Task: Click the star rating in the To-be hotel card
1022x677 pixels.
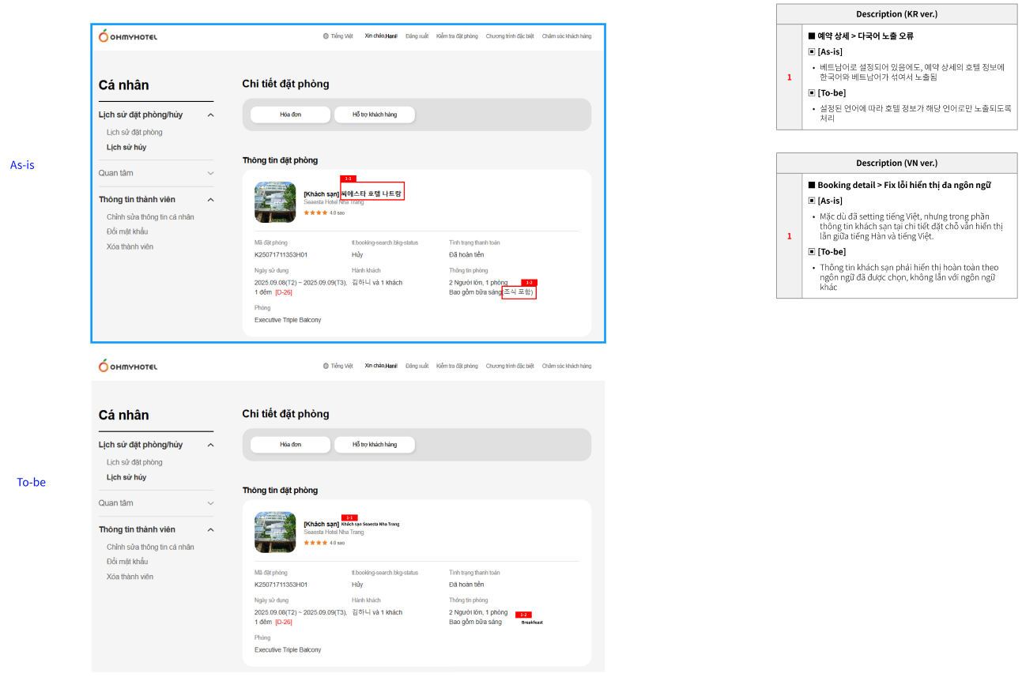Action: (315, 543)
